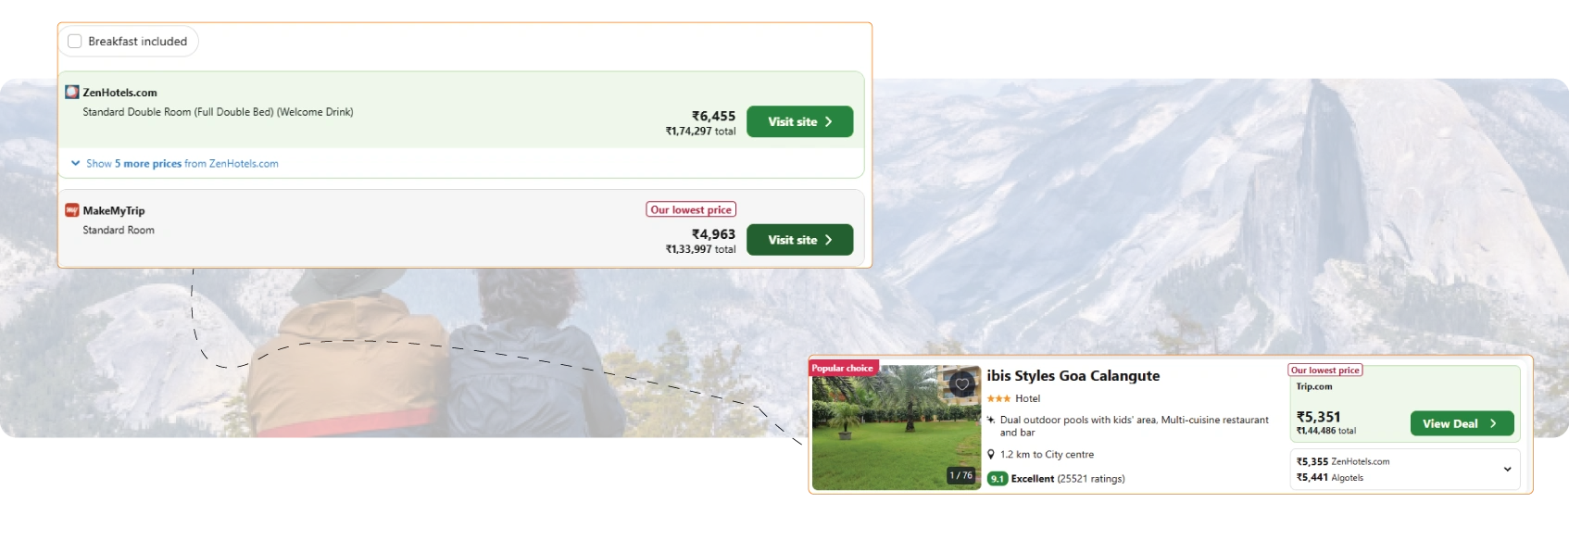The width and height of the screenshot is (1569, 553).
Task: Save hotel with the heart icon
Action: pos(962,384)
